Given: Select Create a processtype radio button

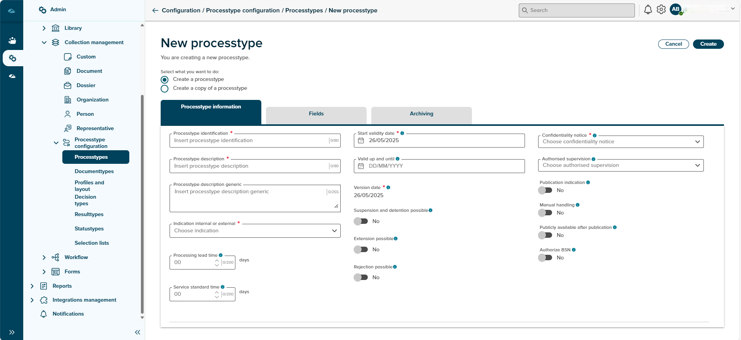Looking at the screenshot, I should click(x=165, y=80).
